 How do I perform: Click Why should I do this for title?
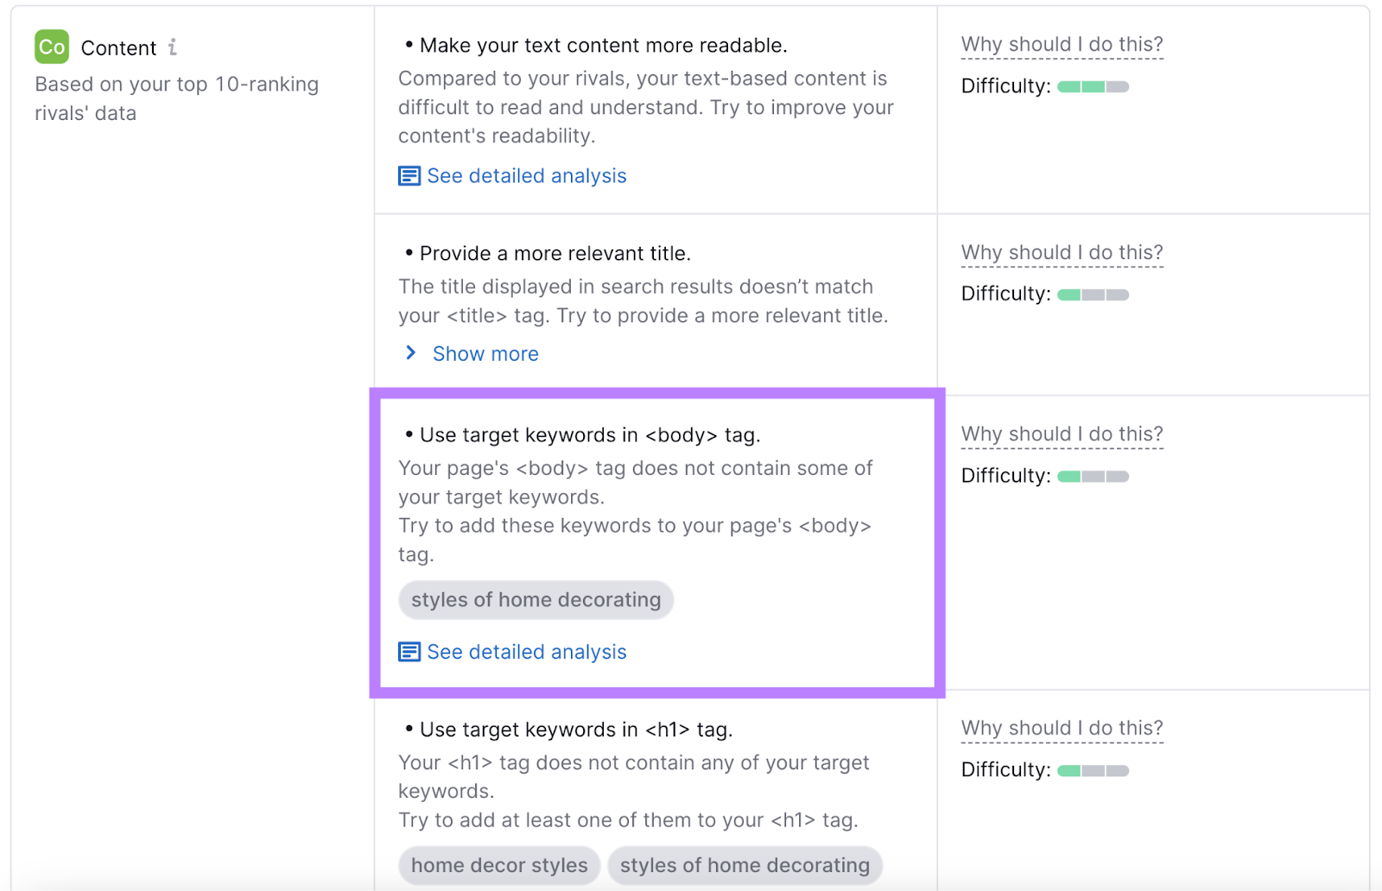[x=1062, y=253]
